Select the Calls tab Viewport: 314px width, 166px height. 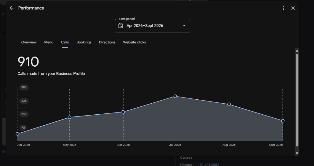65,42
